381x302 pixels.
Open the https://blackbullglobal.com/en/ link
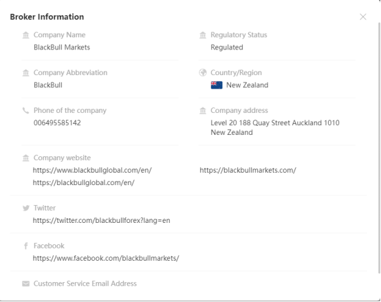[x=84, y=183]
